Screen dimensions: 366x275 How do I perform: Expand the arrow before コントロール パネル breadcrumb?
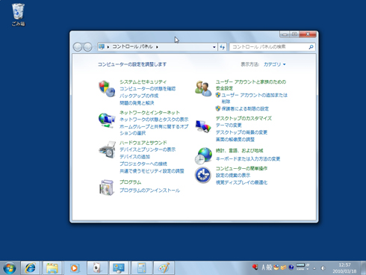(x=108, y=47)
